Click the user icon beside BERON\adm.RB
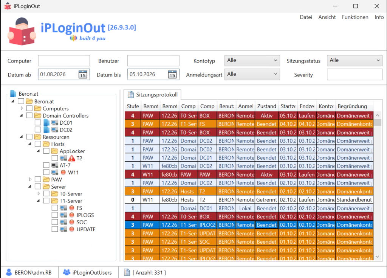 click(x=9, y=272)
